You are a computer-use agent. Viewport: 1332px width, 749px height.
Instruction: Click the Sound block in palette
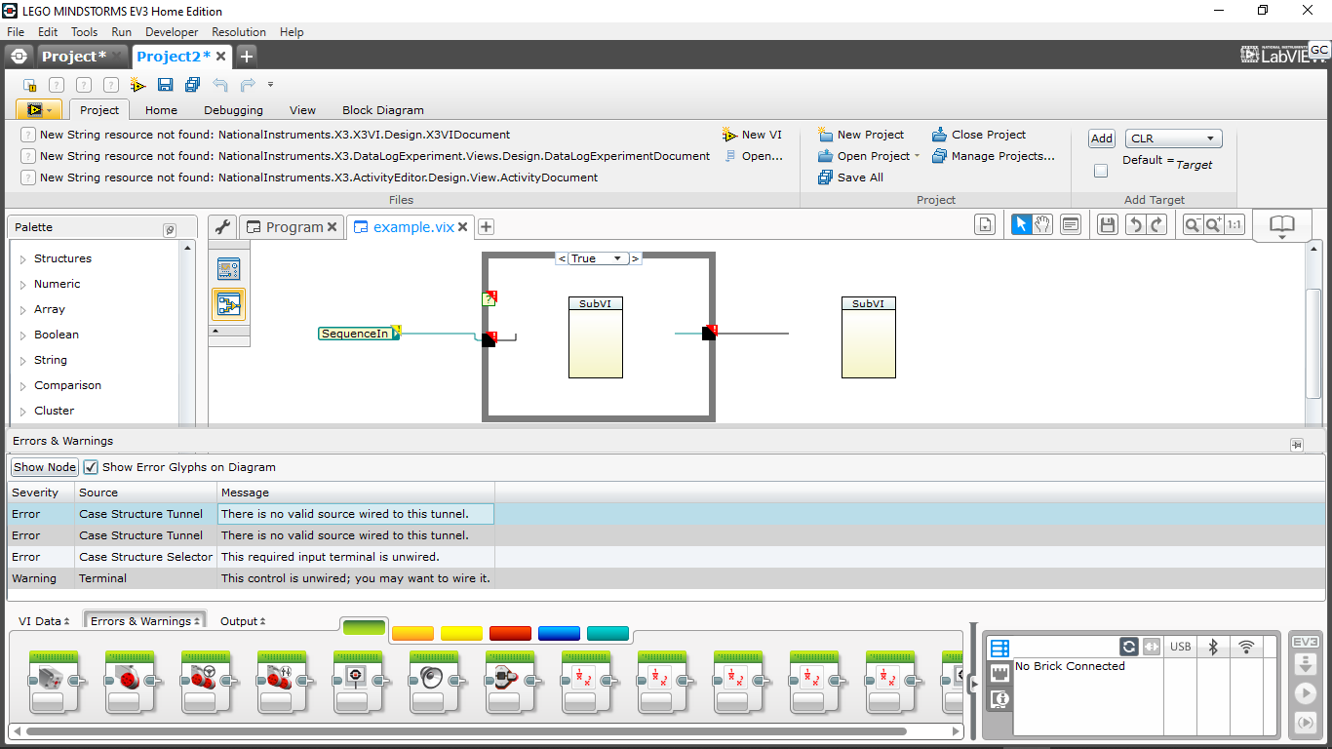[434, 683]
